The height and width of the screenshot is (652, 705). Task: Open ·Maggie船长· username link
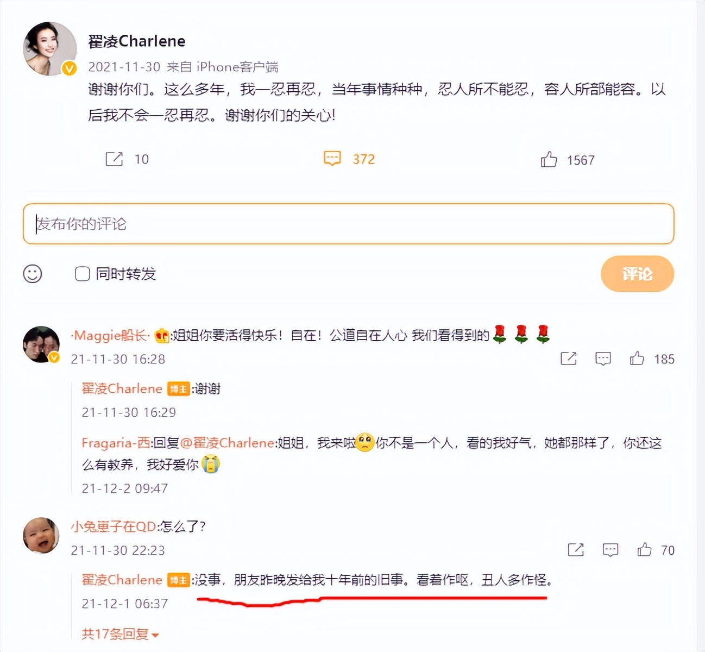click(110, 335)
